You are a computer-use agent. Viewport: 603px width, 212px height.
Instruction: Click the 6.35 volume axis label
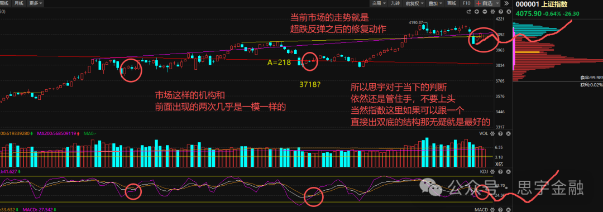tap(499, 147)
